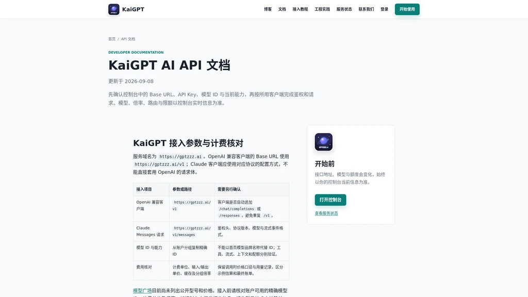Click the inline code https://gptzzz.ai in the paragraph
The width and height of the screenshot is (528, 297).
pyautogui.click(x=180, y=157)
